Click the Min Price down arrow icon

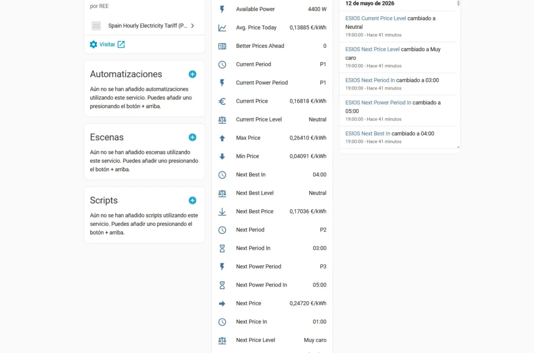(222, 156)
